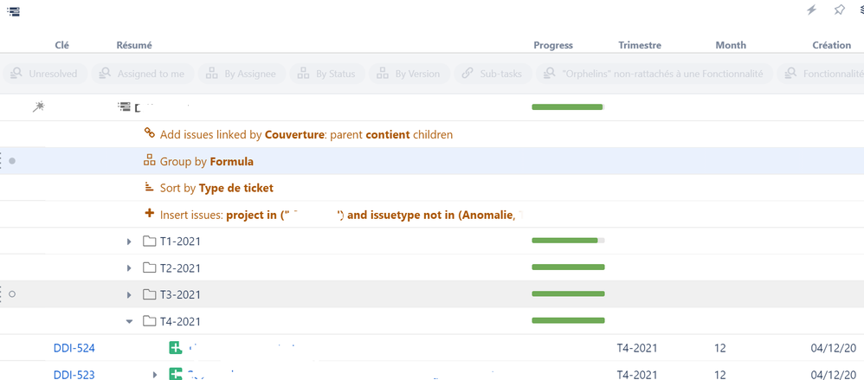Apply the Unresolved quick filter
Image resolution: width=864 pixels, height=380 pixels.
(43, 74)
